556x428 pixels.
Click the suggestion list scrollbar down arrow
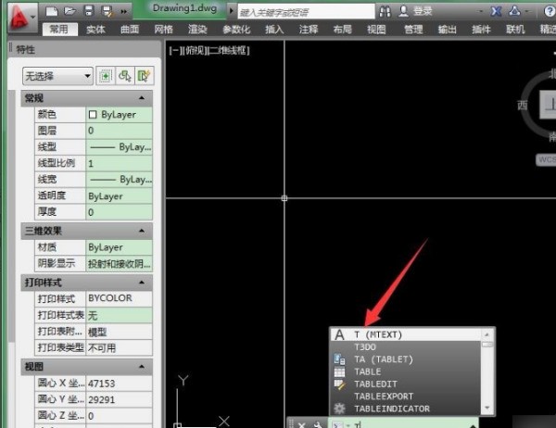[487, 409]
